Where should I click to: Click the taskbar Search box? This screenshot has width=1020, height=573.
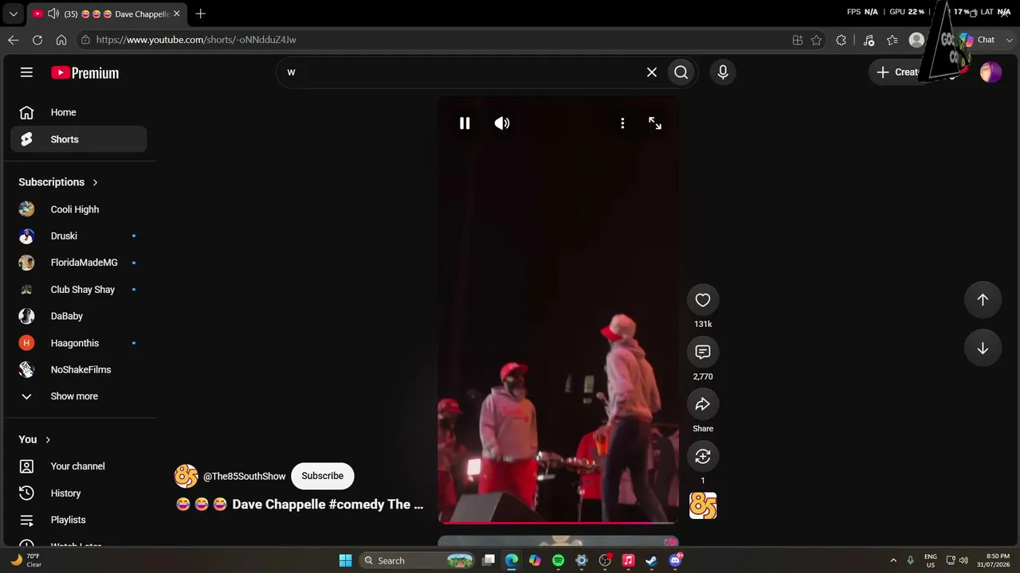click(417, 560)
